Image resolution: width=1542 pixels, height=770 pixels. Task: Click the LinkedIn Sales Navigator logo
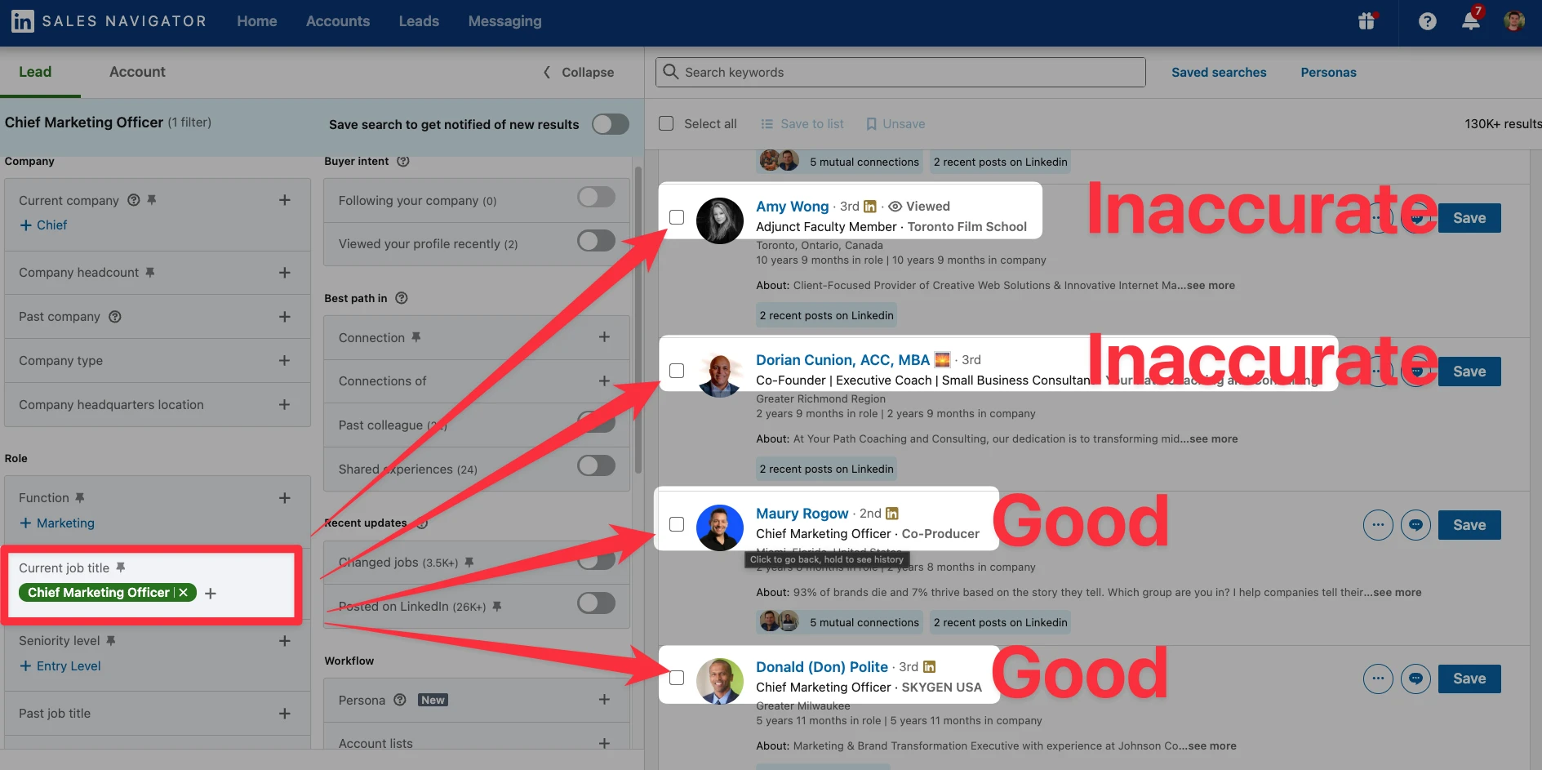[x=109, y=21]
